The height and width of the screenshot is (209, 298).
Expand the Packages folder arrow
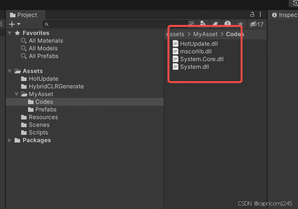[x=10, y=140]
